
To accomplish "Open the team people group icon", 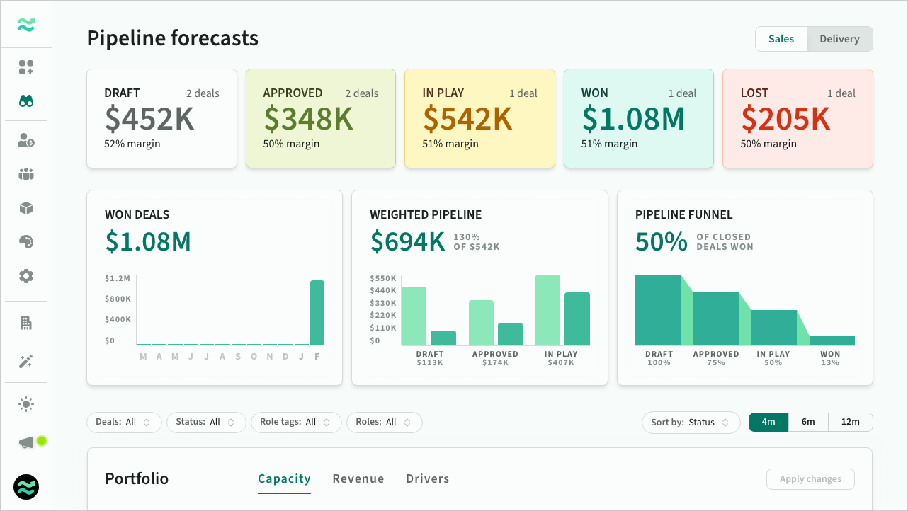I will point(26,174).
